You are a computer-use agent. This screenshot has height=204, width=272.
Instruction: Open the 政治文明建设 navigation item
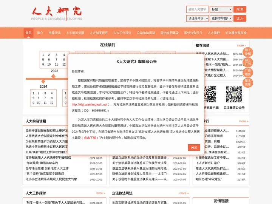pyautogui.click(x=170, y=33)
